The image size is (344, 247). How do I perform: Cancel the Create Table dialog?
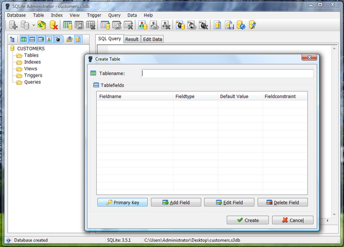[292, 220]
